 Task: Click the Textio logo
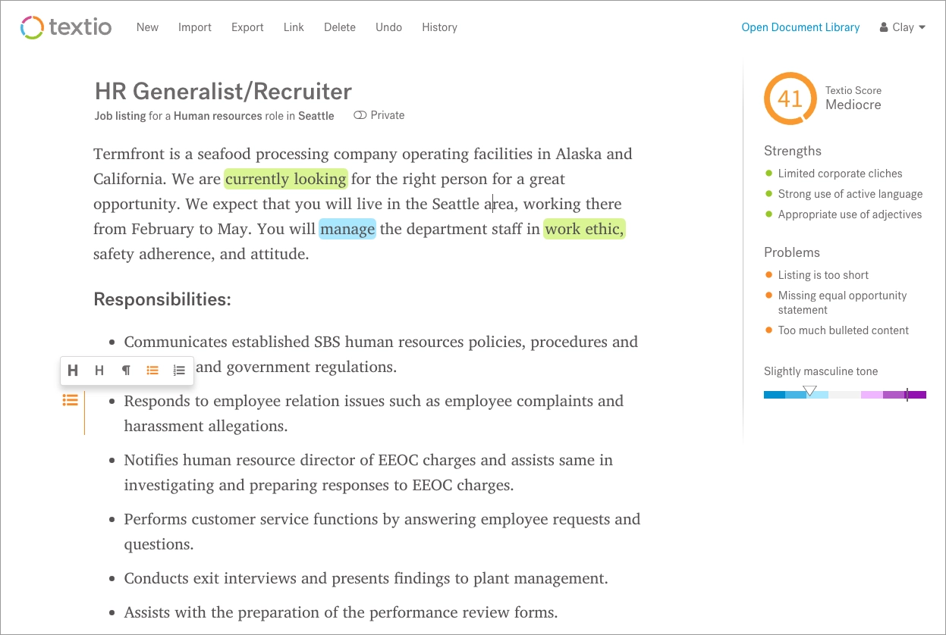(65, 27)
